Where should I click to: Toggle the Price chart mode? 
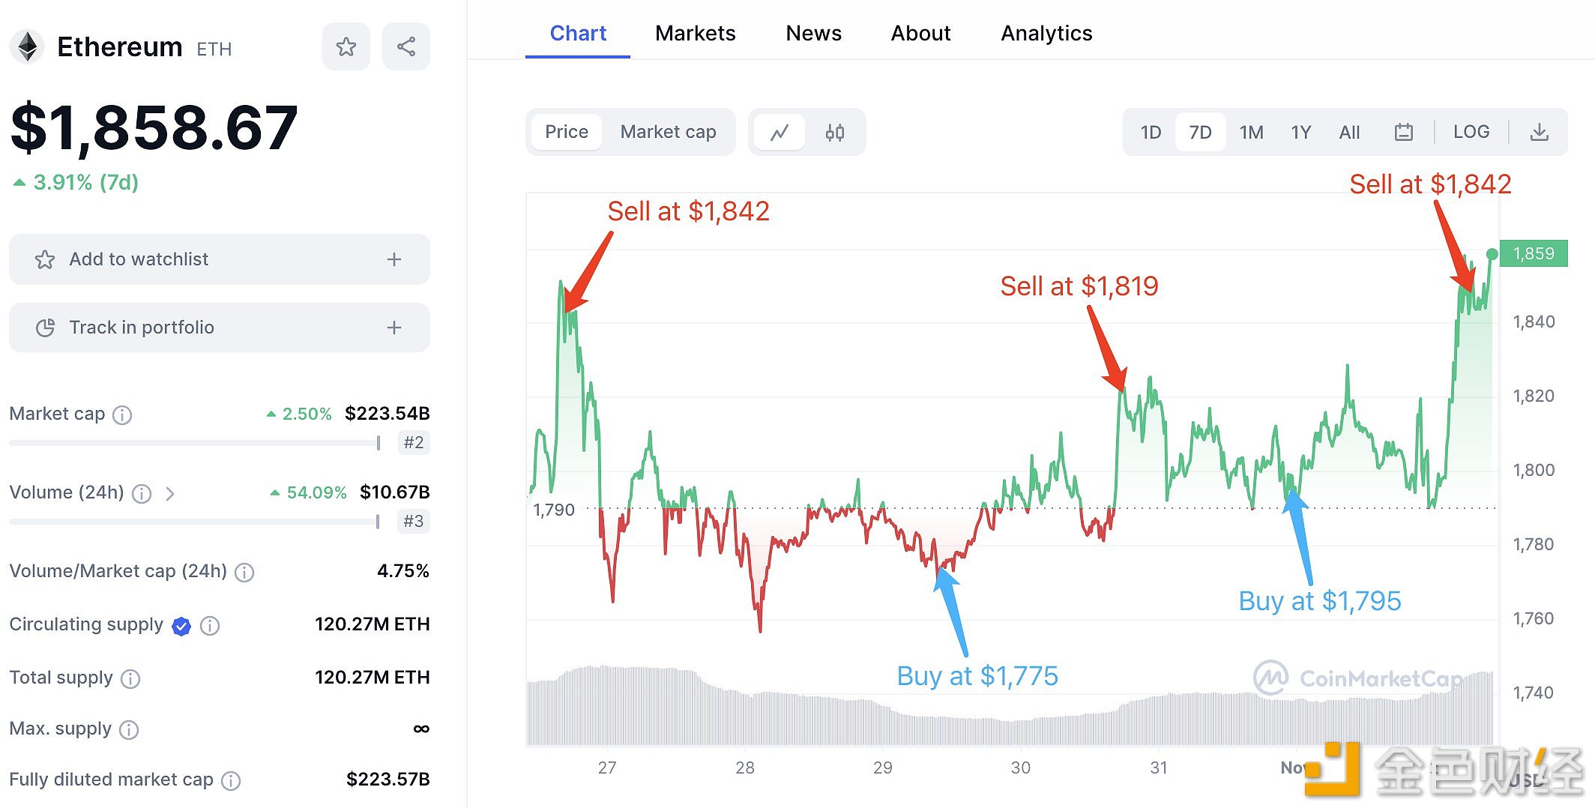[x=567, y=133]
